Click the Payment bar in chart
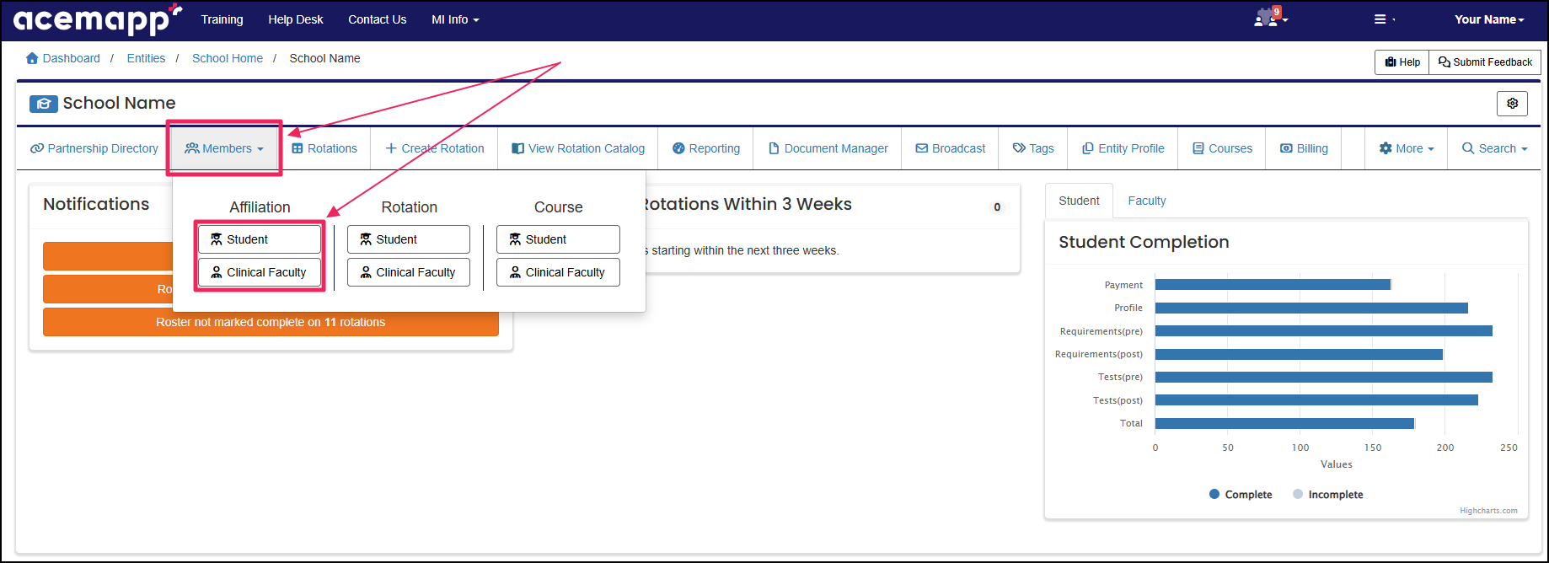Image resolution: width=1549 pixels, height=563 pixels. pos(1273,285)
